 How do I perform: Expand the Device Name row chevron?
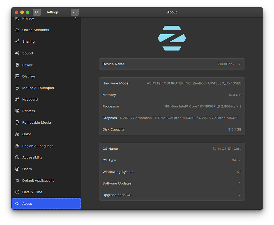239,64
